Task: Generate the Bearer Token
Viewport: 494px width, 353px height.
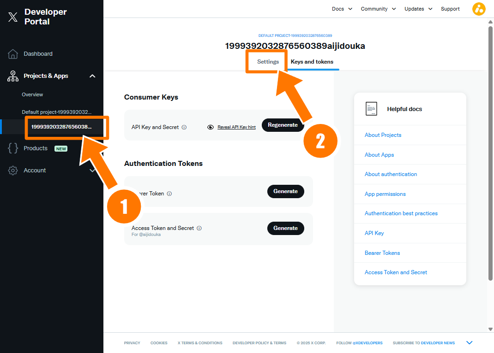Action: pos(285,191)
